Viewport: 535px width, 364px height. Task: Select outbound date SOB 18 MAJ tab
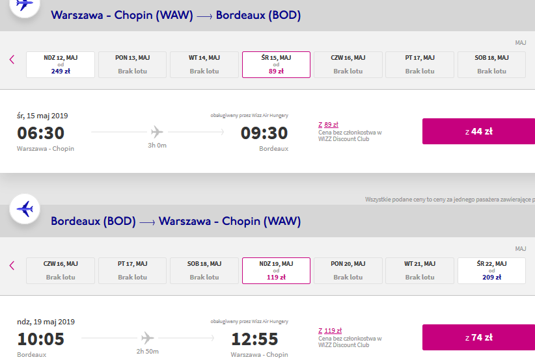[491, 65]
